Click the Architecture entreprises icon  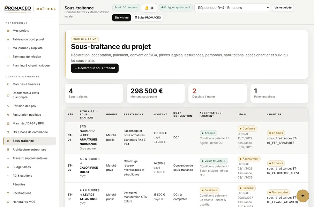click(x=8, y=149)
